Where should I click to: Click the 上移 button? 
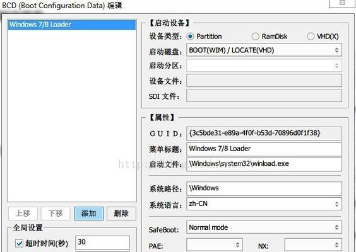pos(23,214)
